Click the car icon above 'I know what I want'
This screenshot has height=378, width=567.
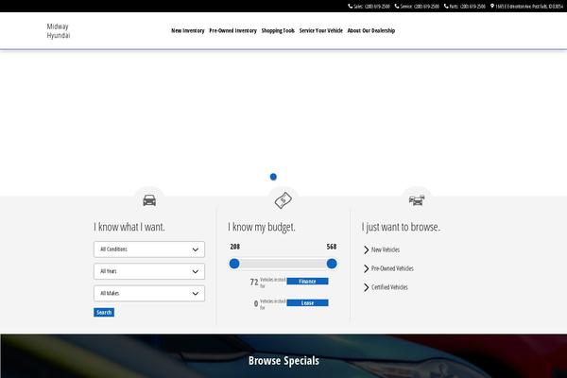[x=149, y=200]
